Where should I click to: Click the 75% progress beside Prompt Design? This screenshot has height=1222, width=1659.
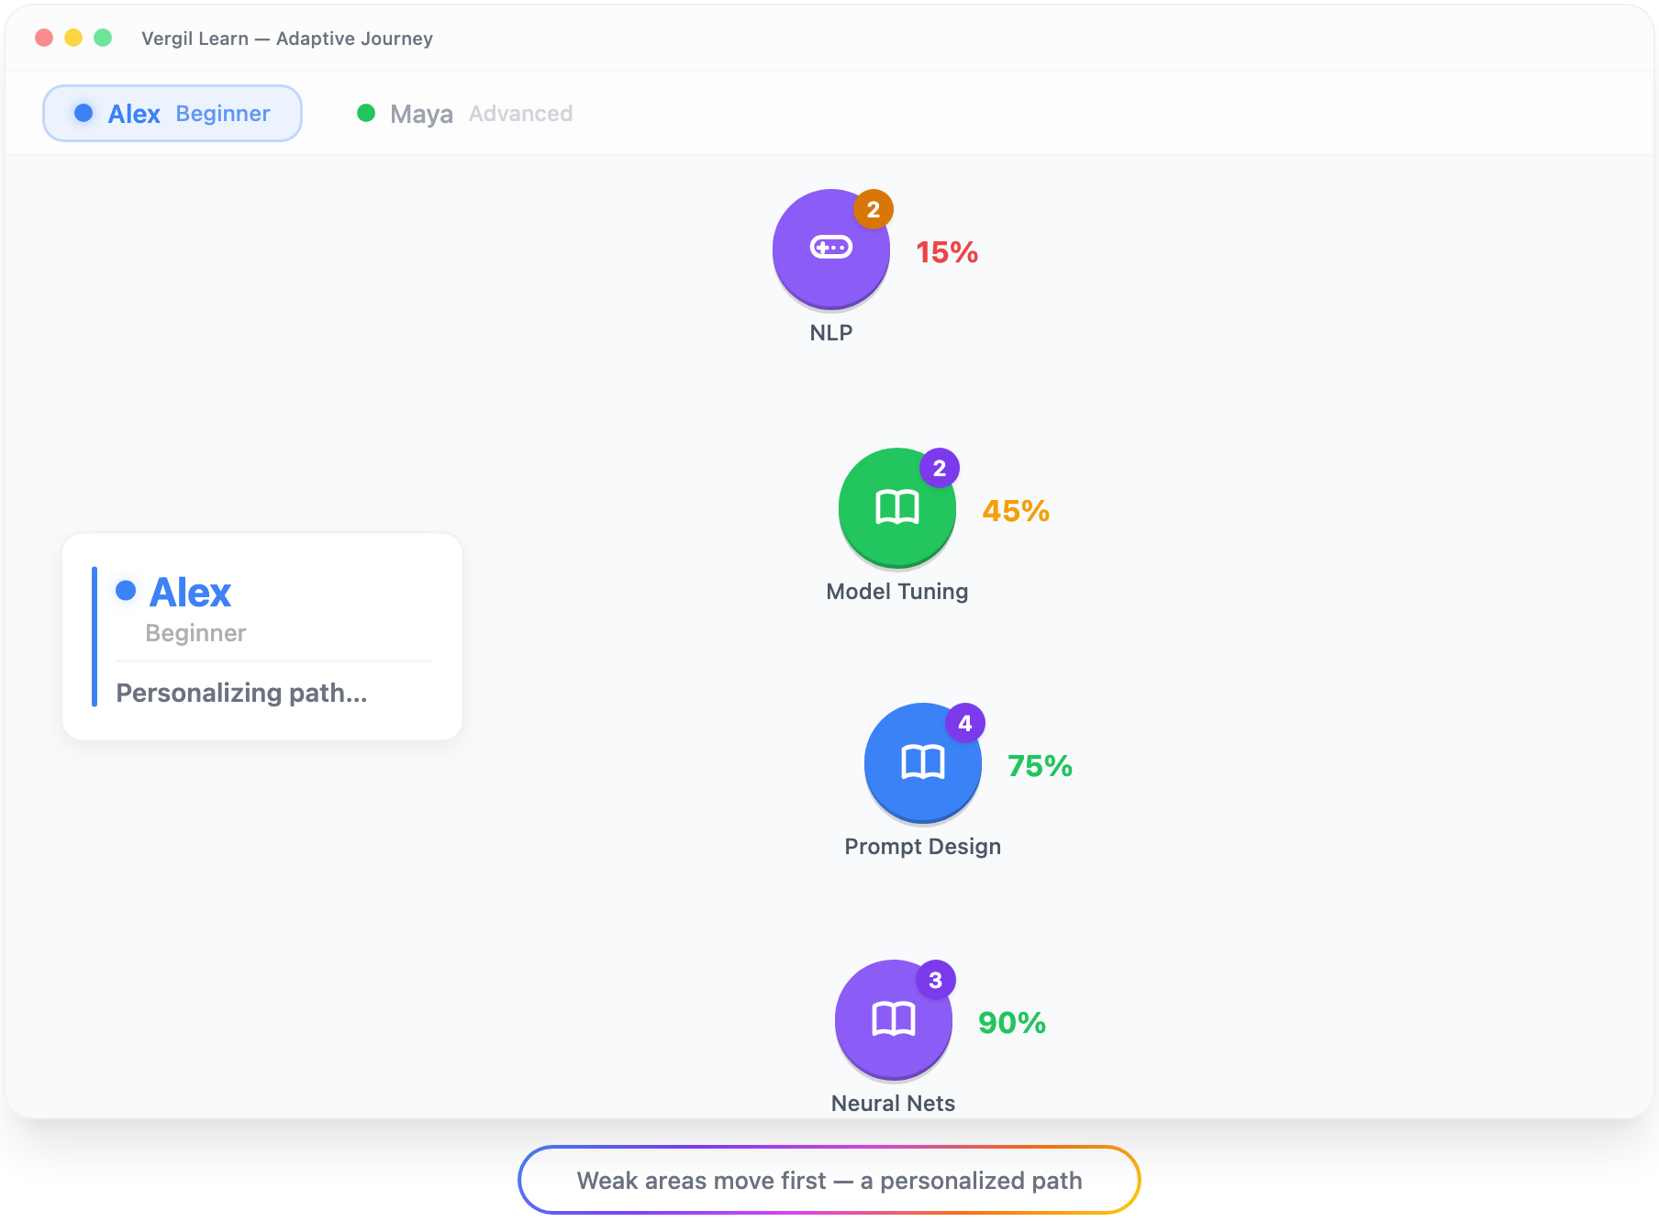click(x=1040, y=766)
